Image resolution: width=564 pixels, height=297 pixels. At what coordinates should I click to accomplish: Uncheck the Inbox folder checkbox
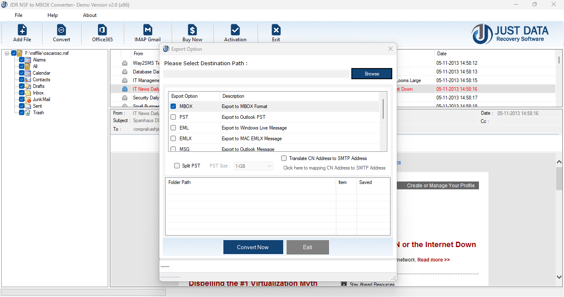tap(22, 93)
